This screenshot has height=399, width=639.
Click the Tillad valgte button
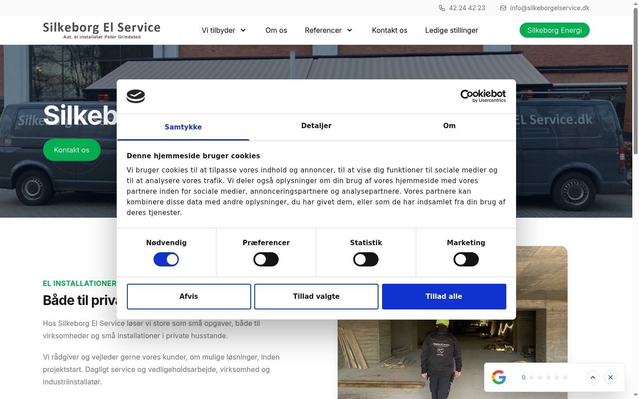pos(316,297)
